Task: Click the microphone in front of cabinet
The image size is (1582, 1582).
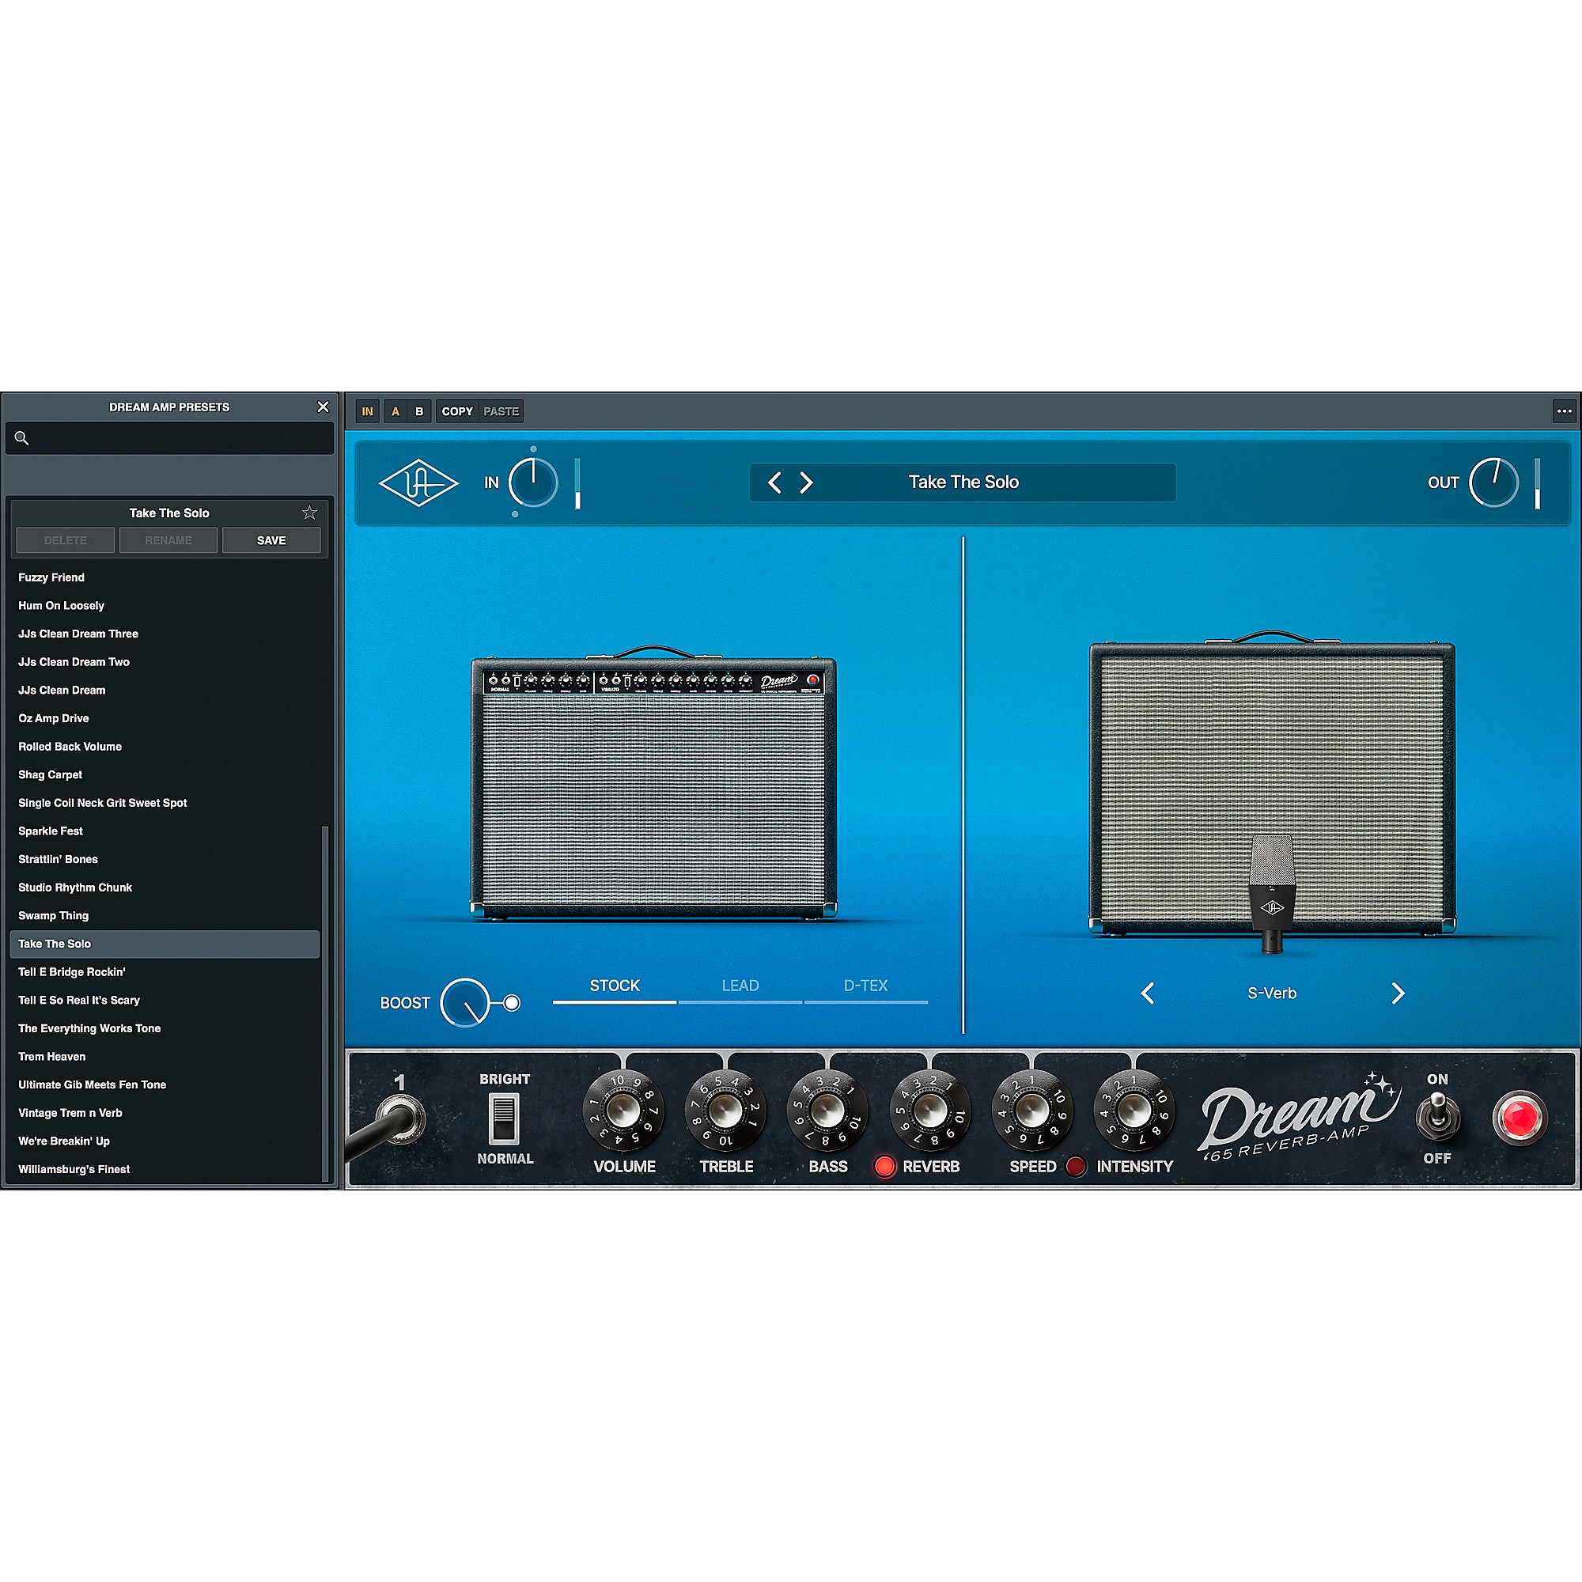Action: tap(1272, 893)
